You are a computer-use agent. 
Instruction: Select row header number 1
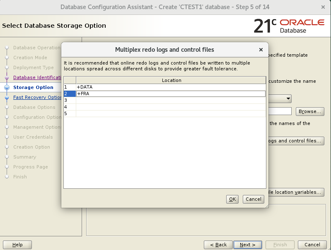point(70,87)
